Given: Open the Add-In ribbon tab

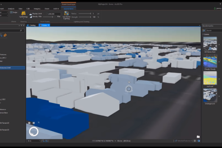Looking at the screenshot, I should click(56, 9).
